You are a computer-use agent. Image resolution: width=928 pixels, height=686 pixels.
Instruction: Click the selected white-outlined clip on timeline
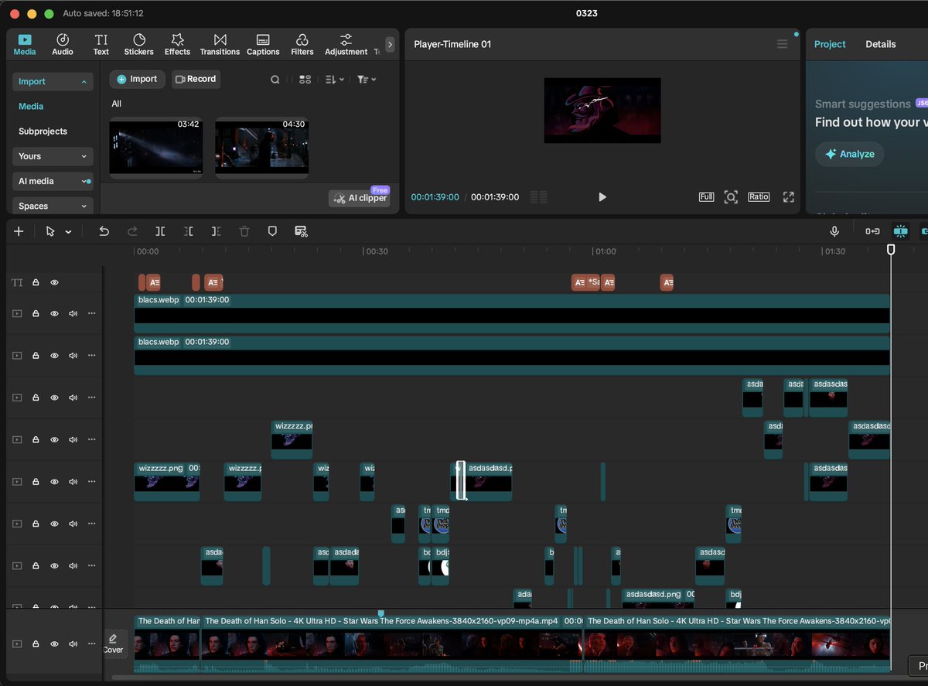pyautogui.click(x=461, y=480)
